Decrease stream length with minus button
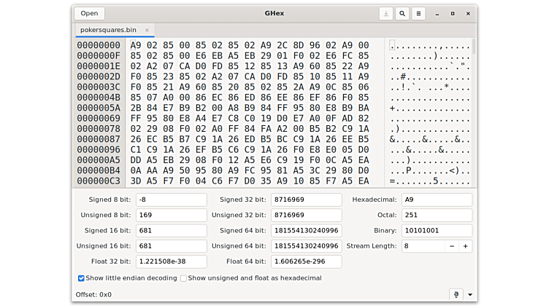 [x=452, y=246]
